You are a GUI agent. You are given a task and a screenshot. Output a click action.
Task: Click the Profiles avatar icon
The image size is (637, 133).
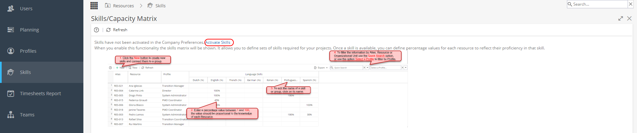tap(11, 51)
